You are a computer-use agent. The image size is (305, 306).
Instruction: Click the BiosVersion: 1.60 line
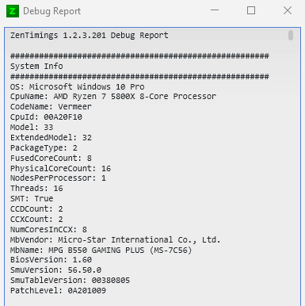coord(51,260)
